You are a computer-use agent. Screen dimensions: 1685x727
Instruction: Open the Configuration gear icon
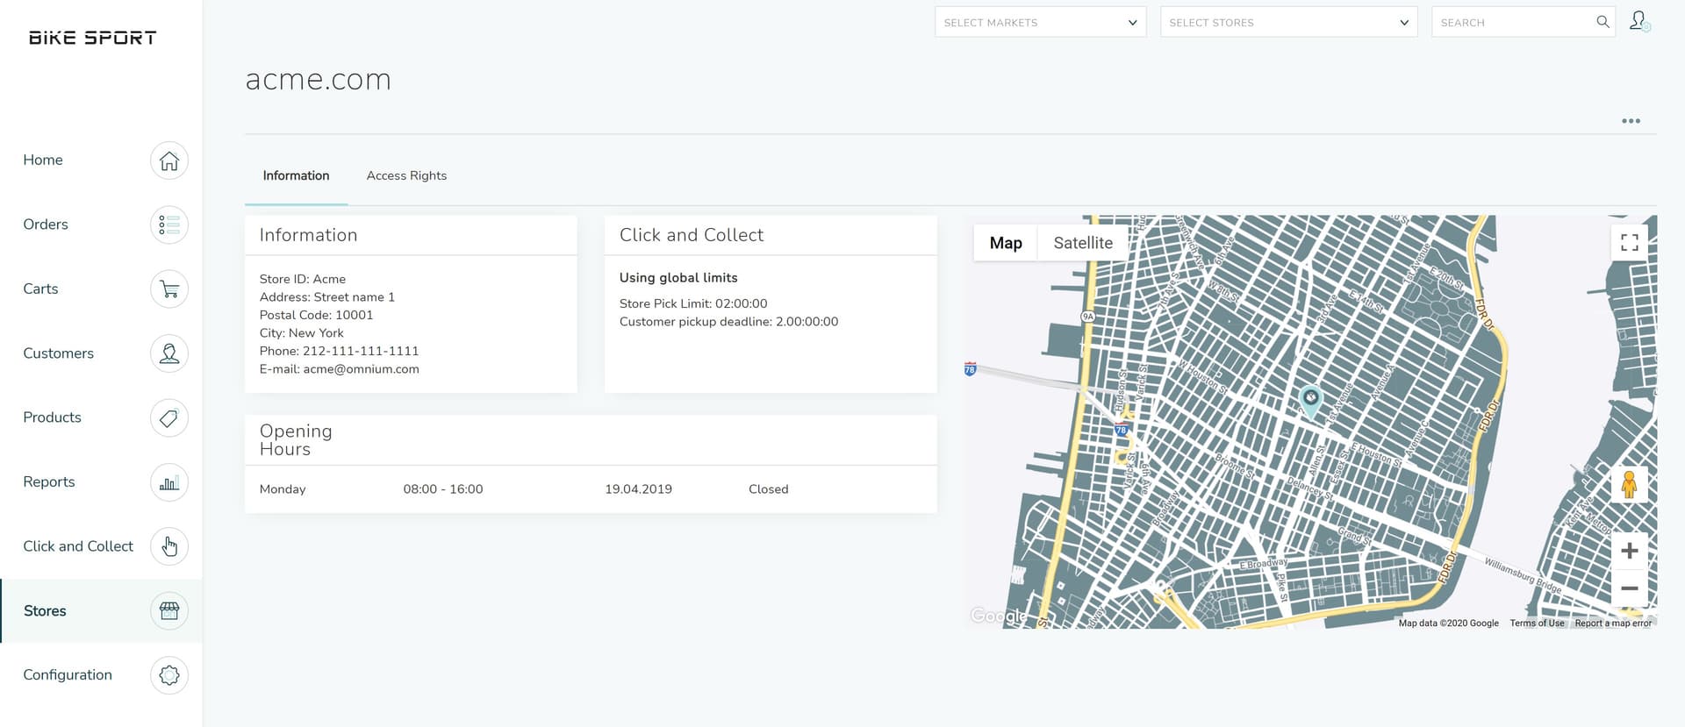click(x=169, y=675)
